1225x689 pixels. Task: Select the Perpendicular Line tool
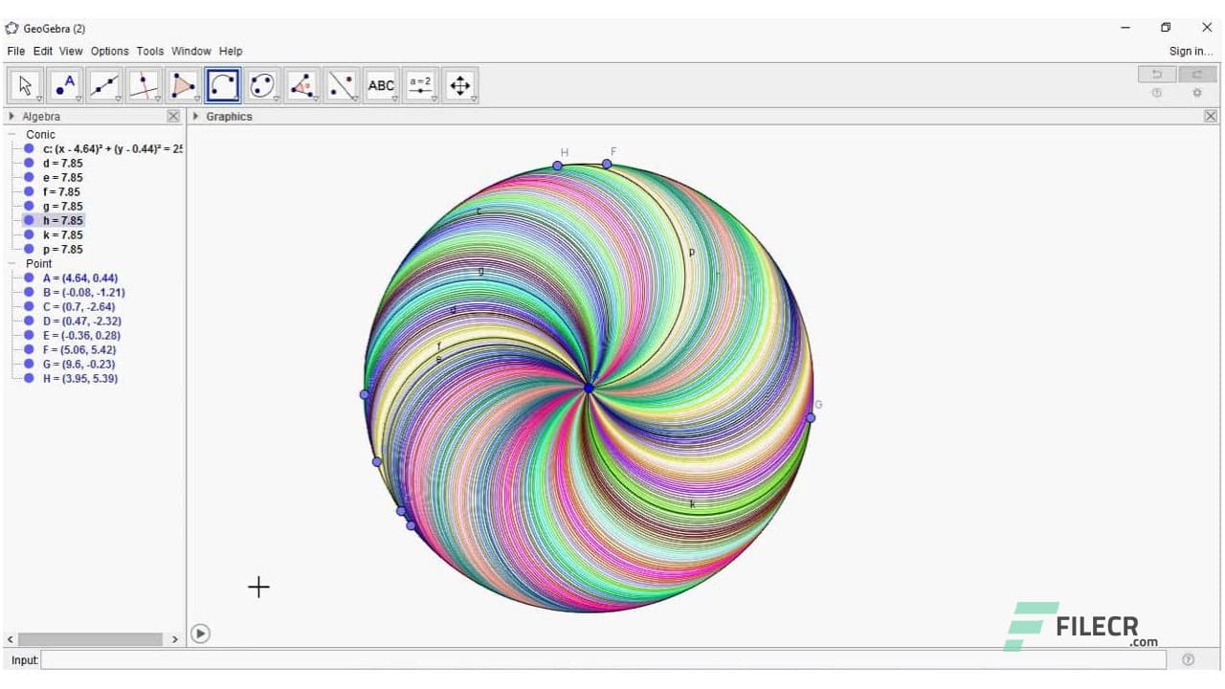point(144,84)
